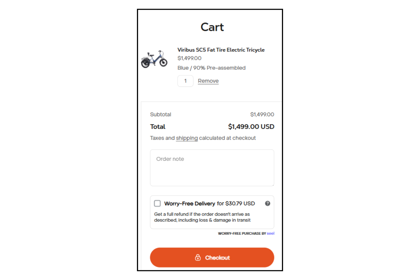
Task: Click the lock icon on the Checkout button
Action: pyautogui.click(x=198, y=258)
